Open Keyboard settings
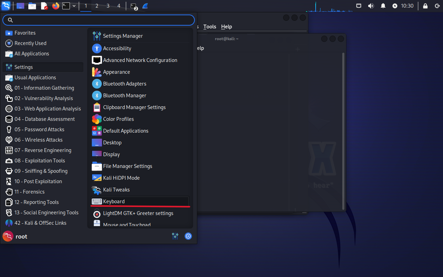 pos(140,202)
